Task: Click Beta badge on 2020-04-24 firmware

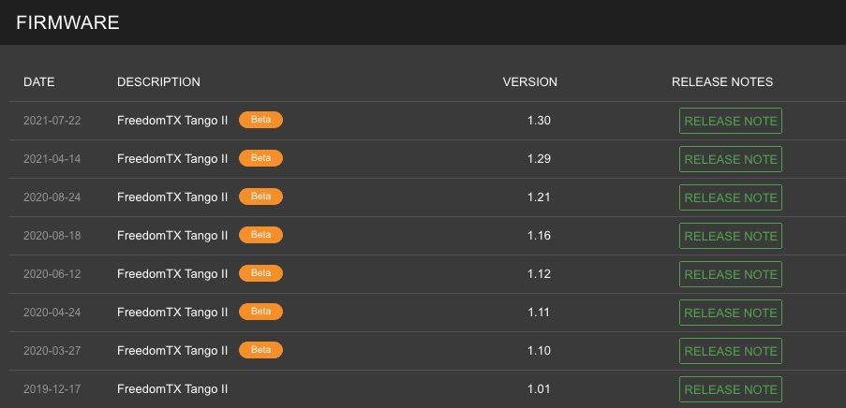Action: 260,312
